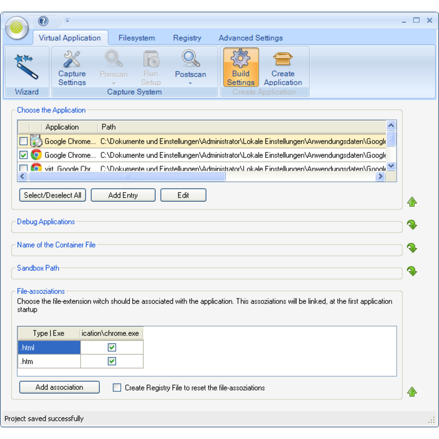
Task: Click the horizontal scrollbar in application list
Action: click(x=127, y=176)
